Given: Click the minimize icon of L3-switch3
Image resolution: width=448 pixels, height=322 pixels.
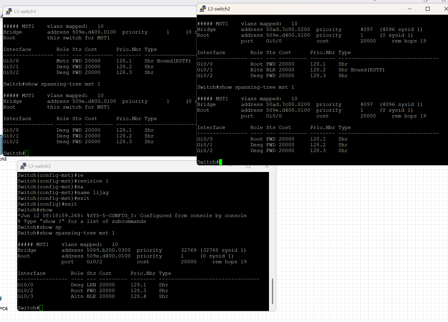Looking at the screenshot, I should (x=231, y=167).
